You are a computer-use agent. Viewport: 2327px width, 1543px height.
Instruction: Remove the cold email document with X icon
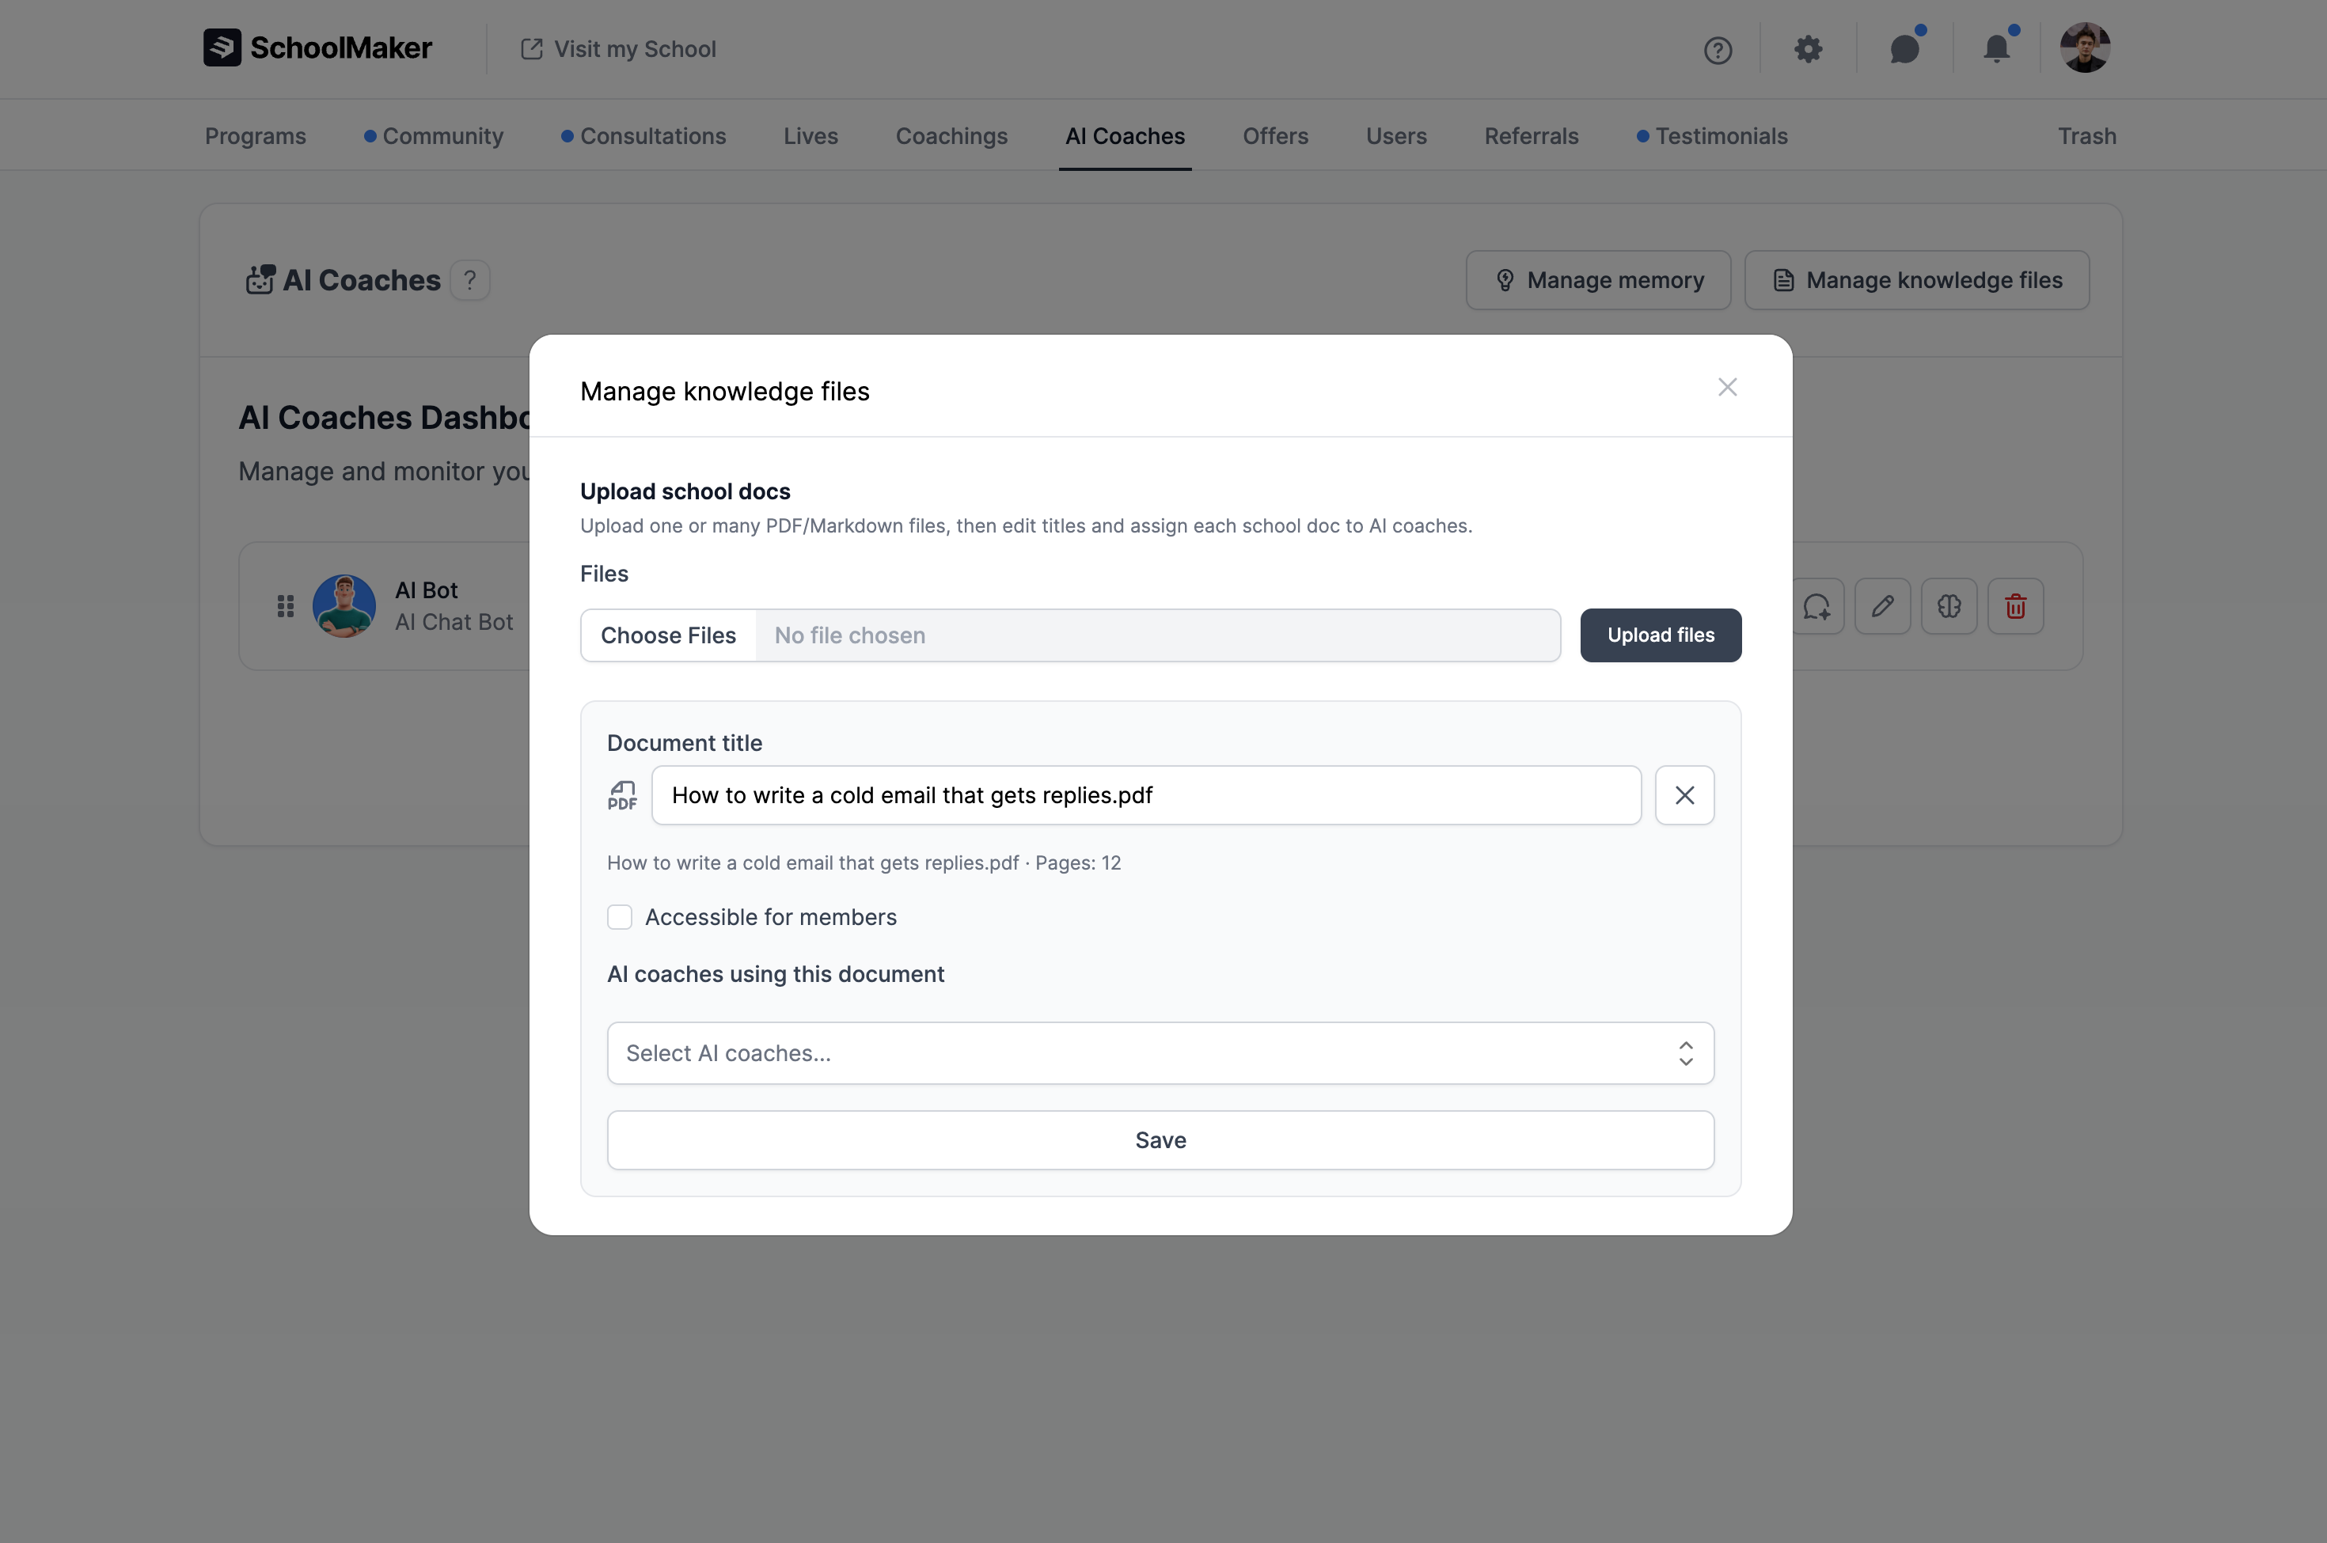[1684, 795]
